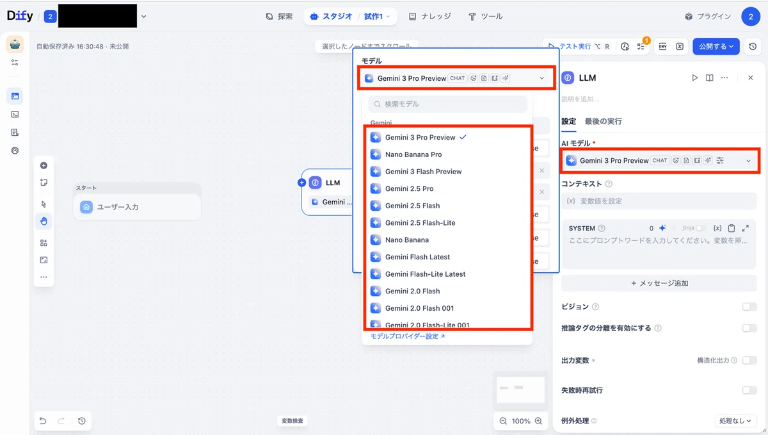Switch to the スタジオ tab
Viewport: 768px width, 435px height.
331,17
